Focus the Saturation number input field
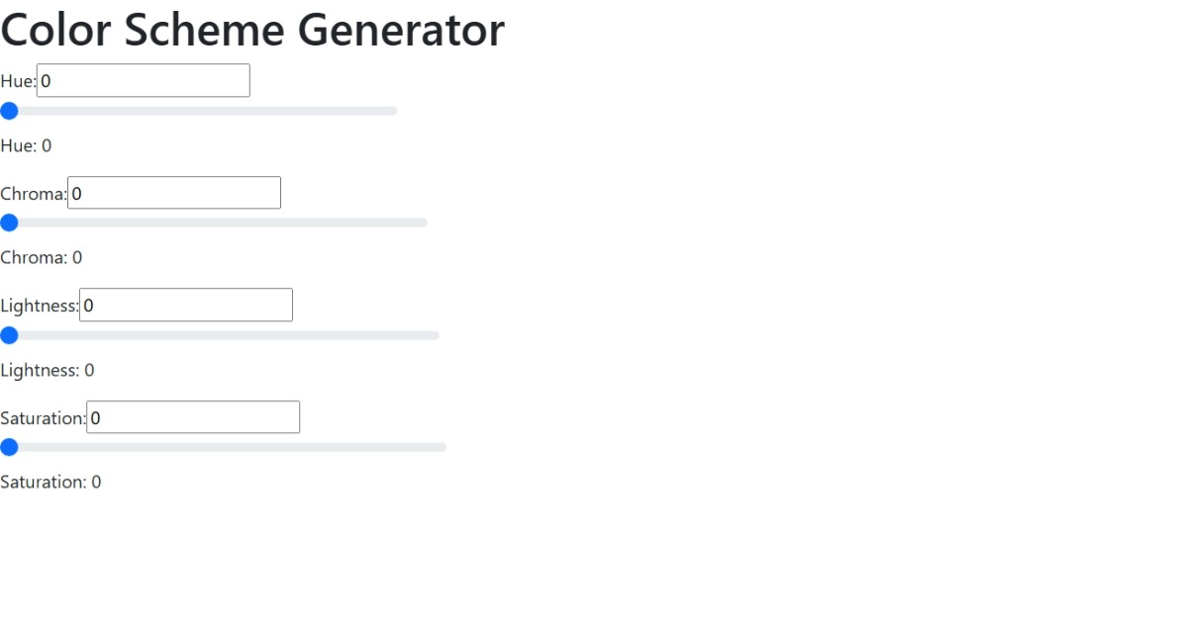Image resolution: width=1188 pixels, height=623 pixels. (x=193, y=417)
